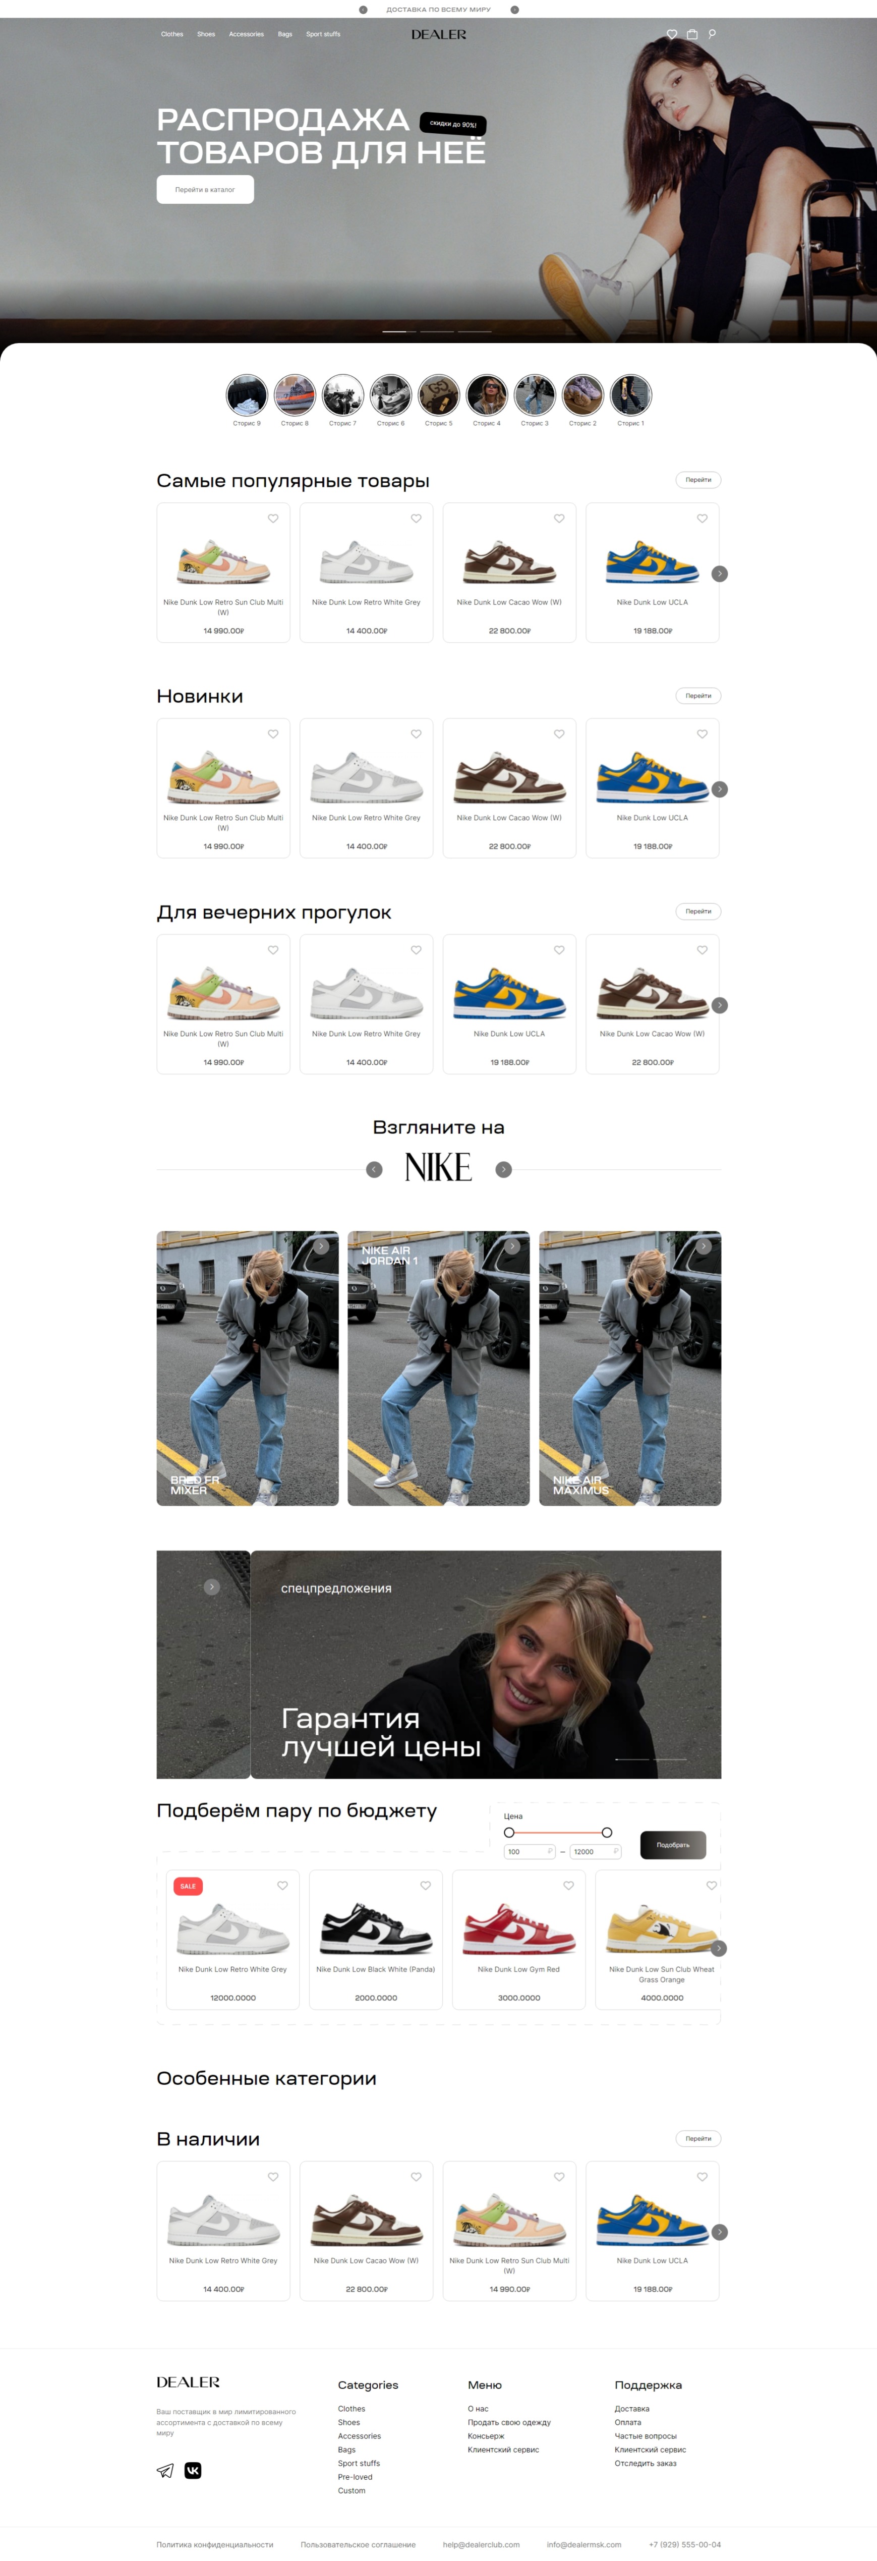
Task: Toggle heart on Nike Dunk Low Gym Red
Action: (x=569, y=1885)
